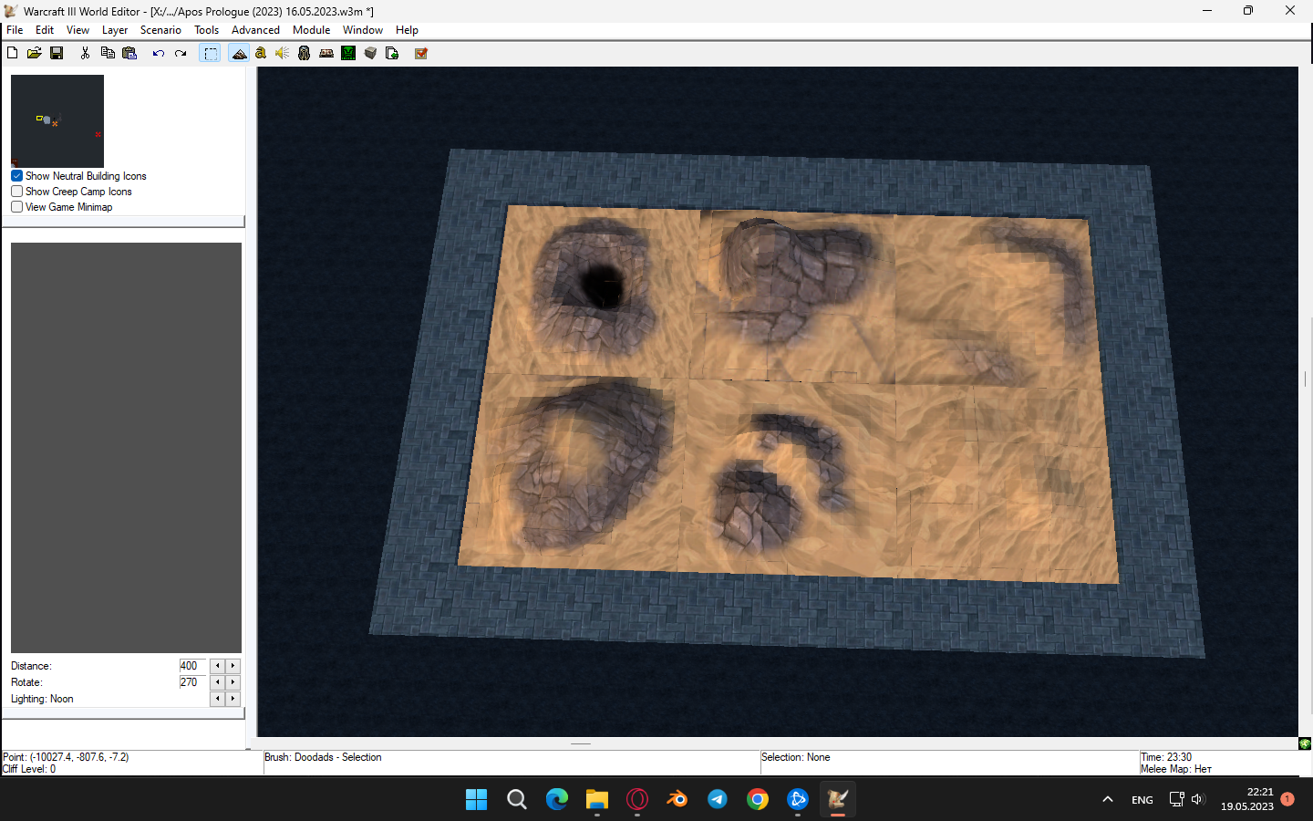Image resolution: width=1313 pixels, height=821 pixels.
Task: Decrease Rotate with left arrow
Action: (217, 682)
